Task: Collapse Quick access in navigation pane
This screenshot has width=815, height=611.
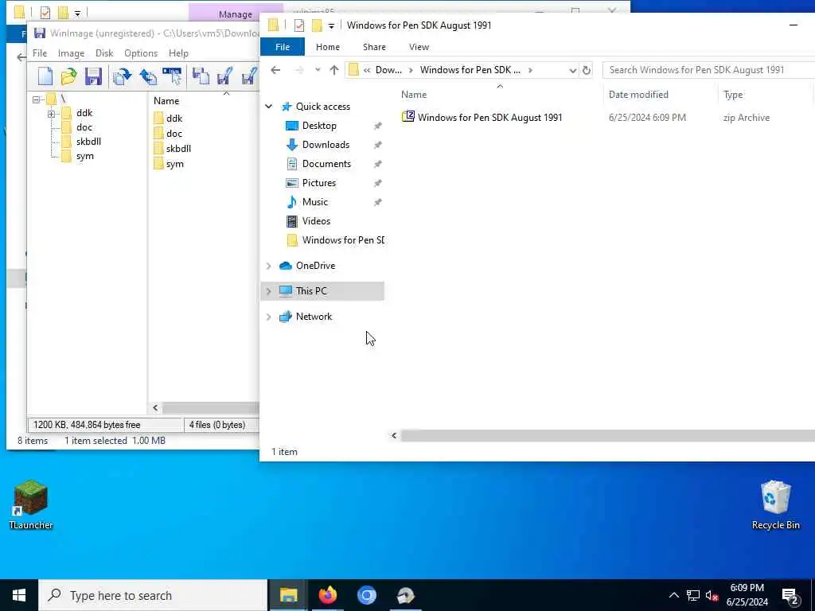Action: pos(269,107)
